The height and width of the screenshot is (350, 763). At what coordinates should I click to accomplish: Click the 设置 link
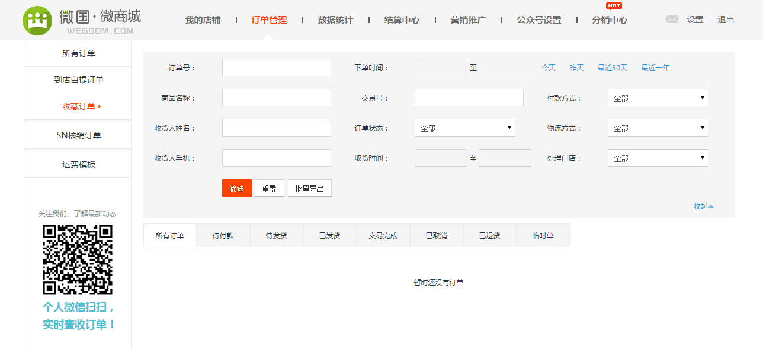pos(695,20)
